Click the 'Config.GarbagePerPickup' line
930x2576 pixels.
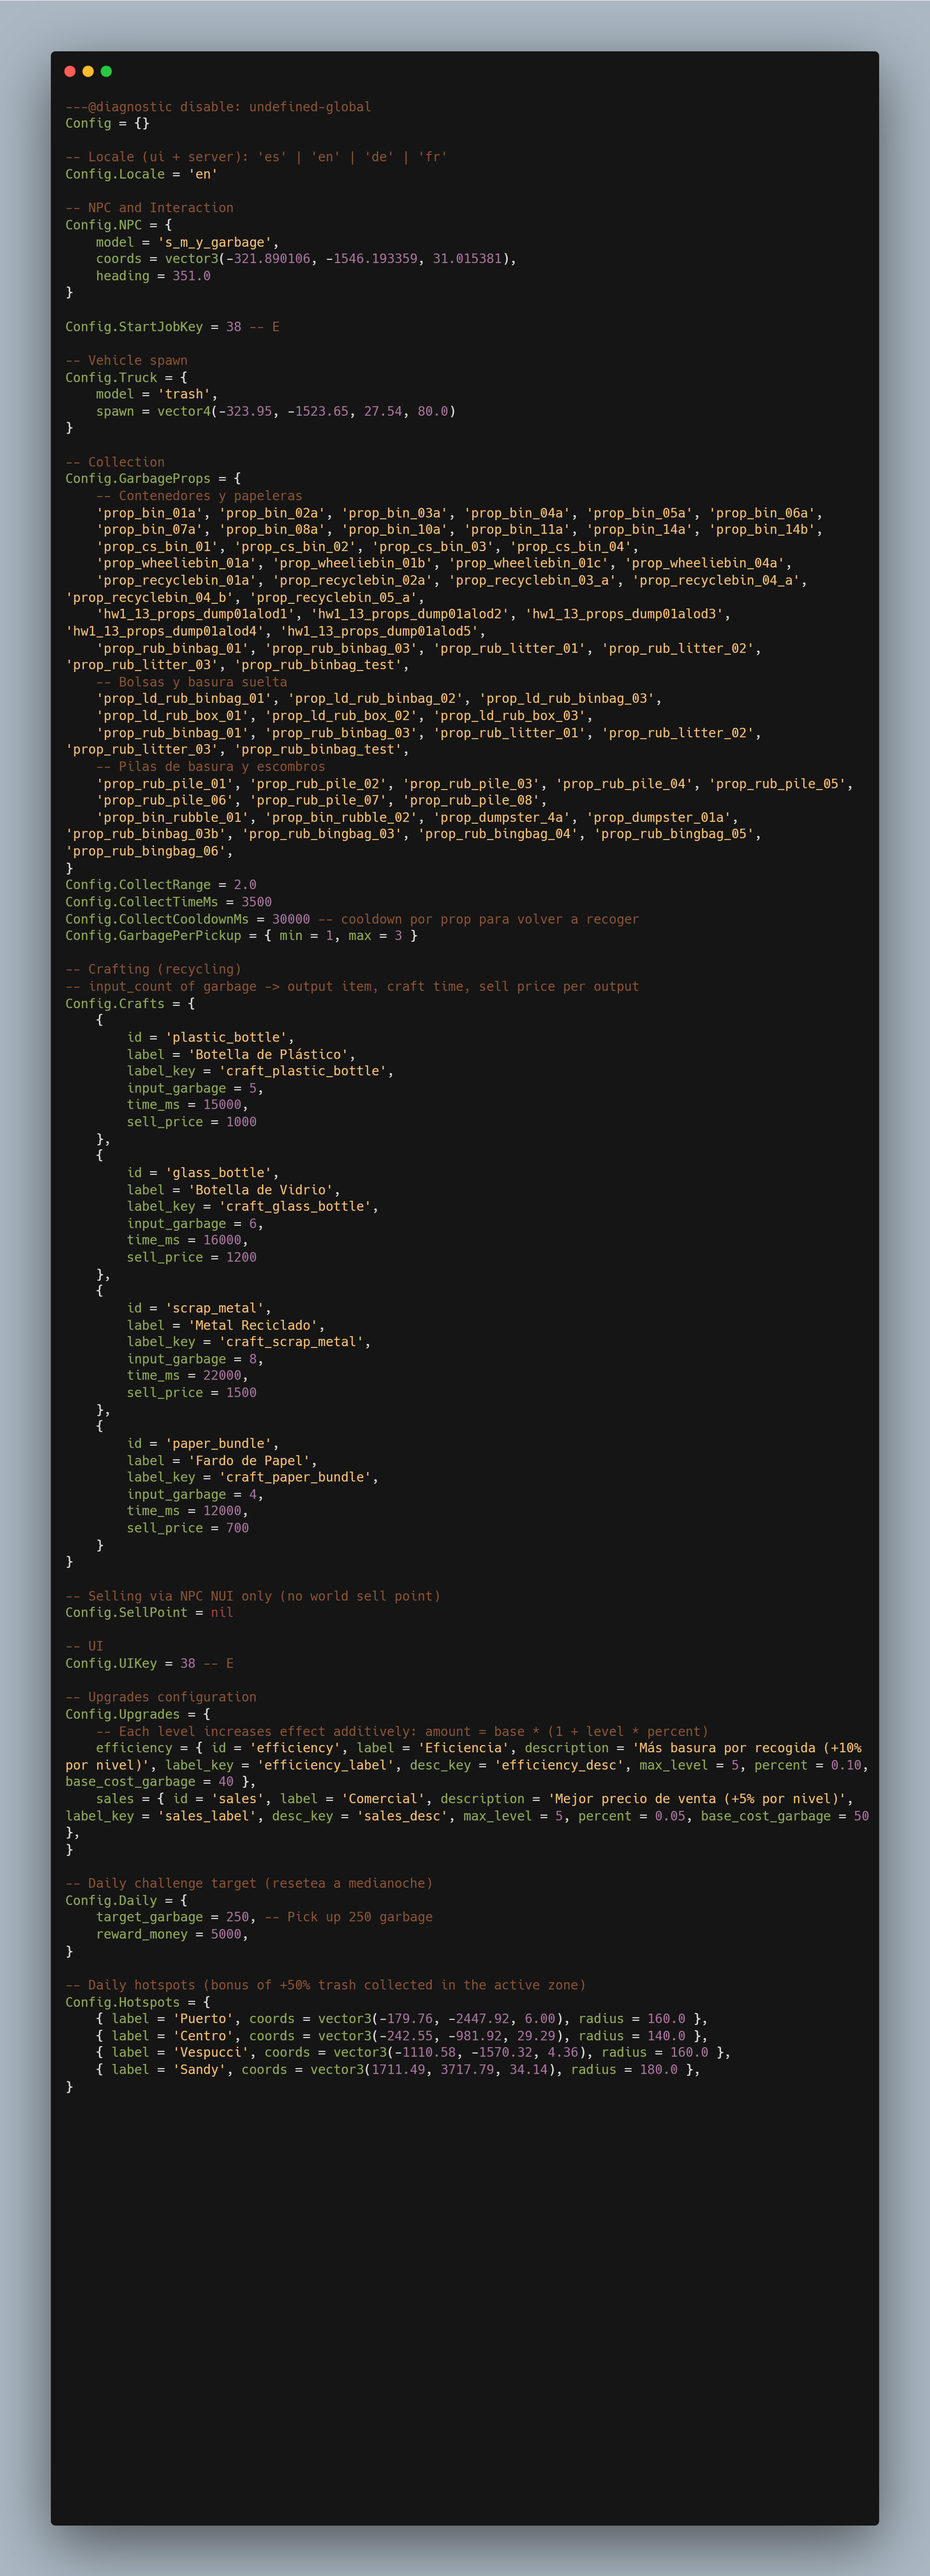(241, 936)
